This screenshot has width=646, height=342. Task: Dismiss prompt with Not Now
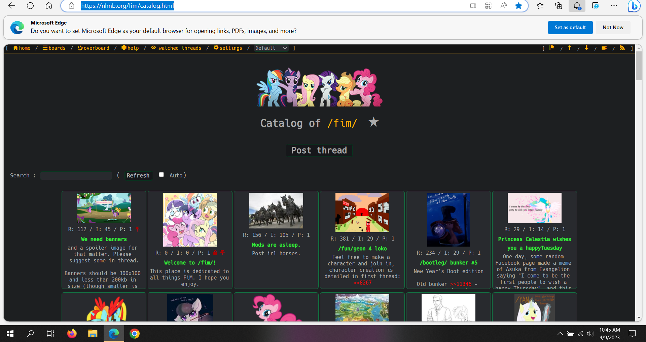(613, 28)
